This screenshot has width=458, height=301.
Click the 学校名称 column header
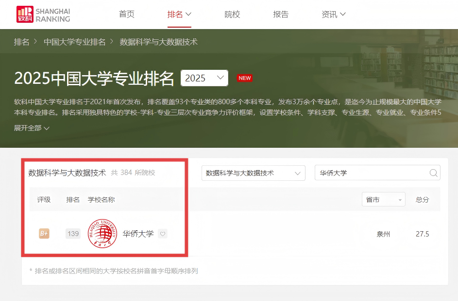pyautogui.click(x=102, y=200)
